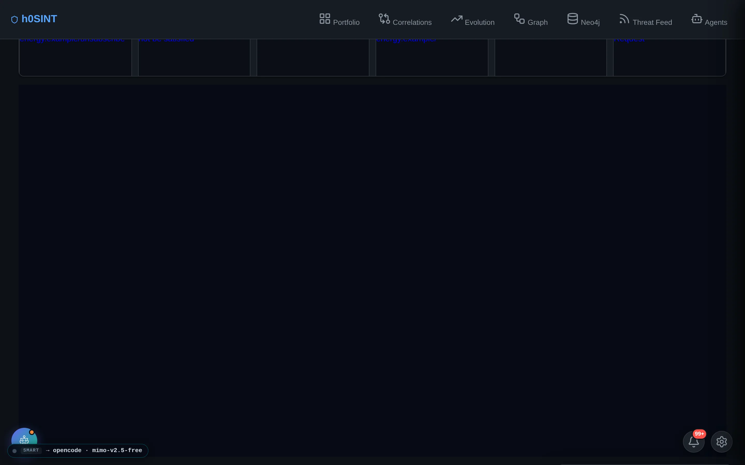The width and height of the screenshot is (745, 465).
Task: Open the Threat Feed tab
Action: pyautogui.click(x=646, y=19)
